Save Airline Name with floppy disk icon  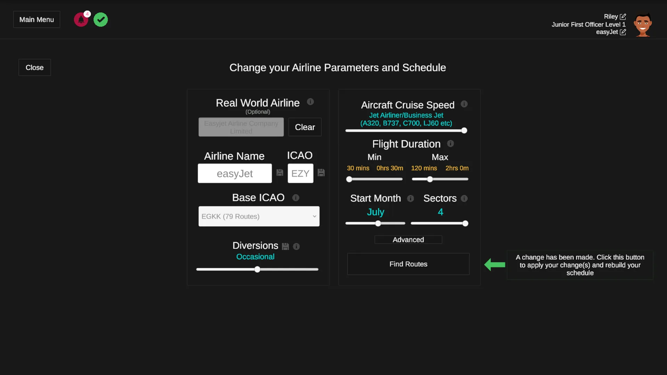(280, 173)
